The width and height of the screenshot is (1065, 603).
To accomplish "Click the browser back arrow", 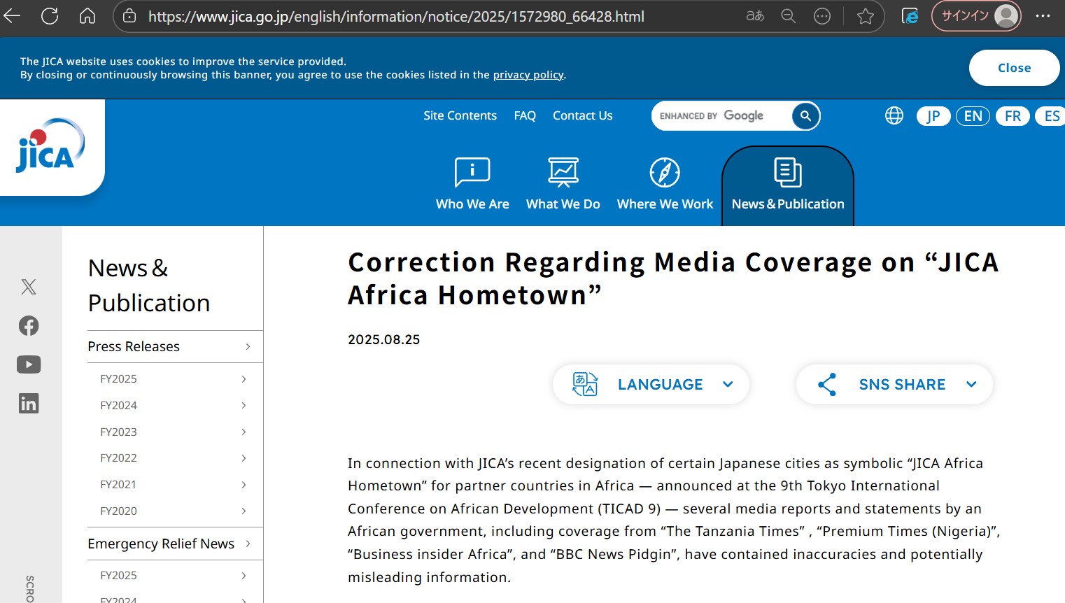I will tap(13, 16).
